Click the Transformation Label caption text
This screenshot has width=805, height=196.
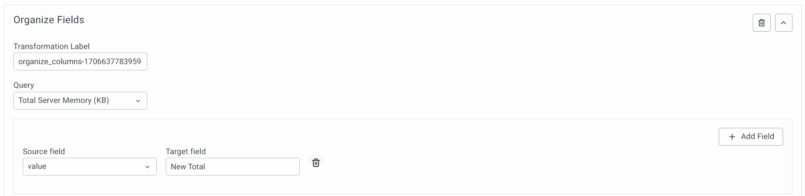tap(51, 46)
